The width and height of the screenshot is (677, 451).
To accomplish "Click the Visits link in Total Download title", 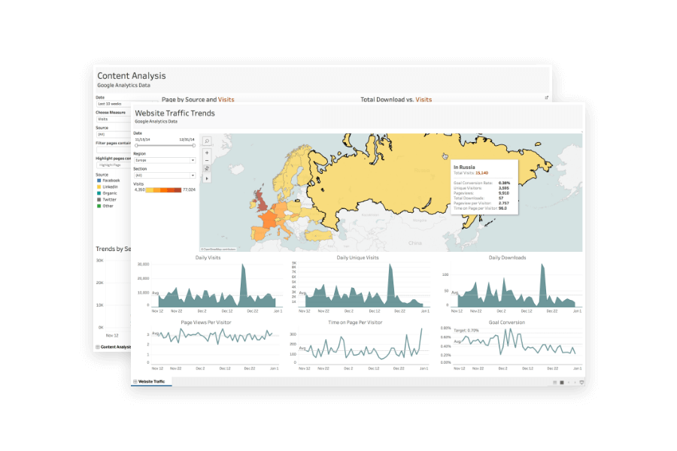I will click(x=424, y=99).
